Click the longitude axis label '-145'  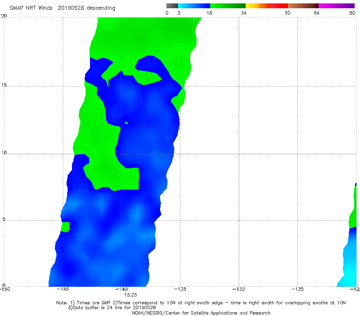tap(62, 289)
